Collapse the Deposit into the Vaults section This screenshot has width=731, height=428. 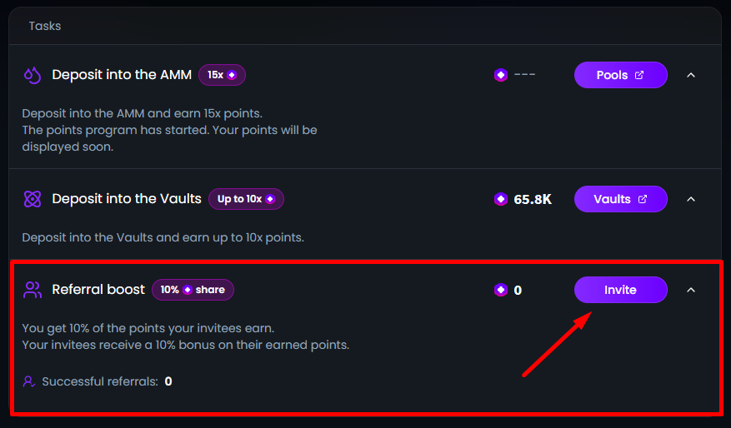tap(690, 199)
